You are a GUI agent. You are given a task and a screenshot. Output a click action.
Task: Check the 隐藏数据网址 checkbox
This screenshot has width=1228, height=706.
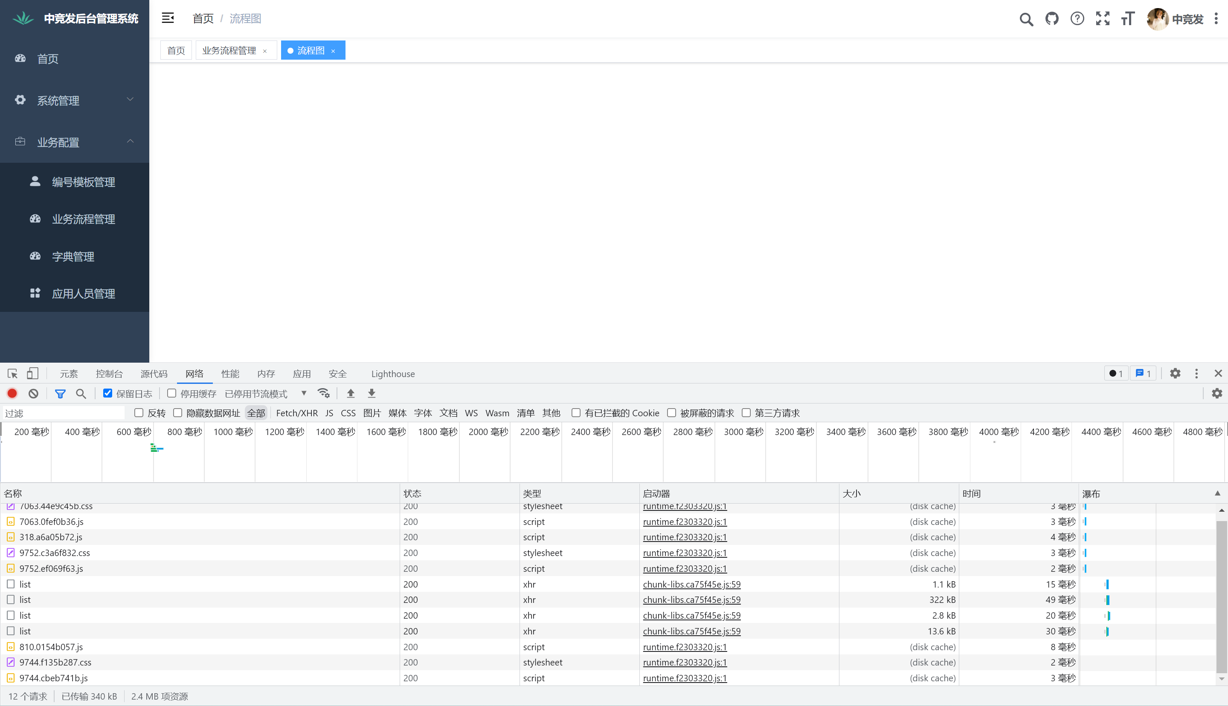point(177,412)
